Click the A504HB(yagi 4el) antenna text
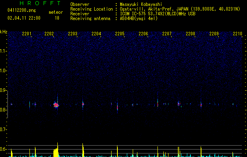The width and height of the screenshot is (247, 157). (x=139, y=18)
